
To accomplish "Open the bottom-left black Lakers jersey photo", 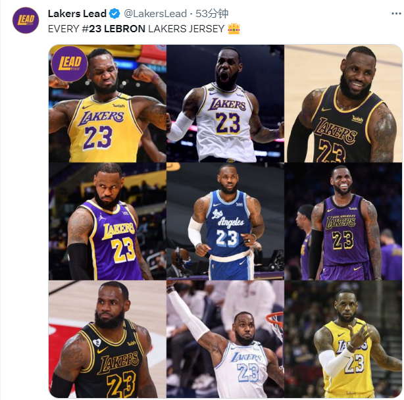I will point(107,339).
